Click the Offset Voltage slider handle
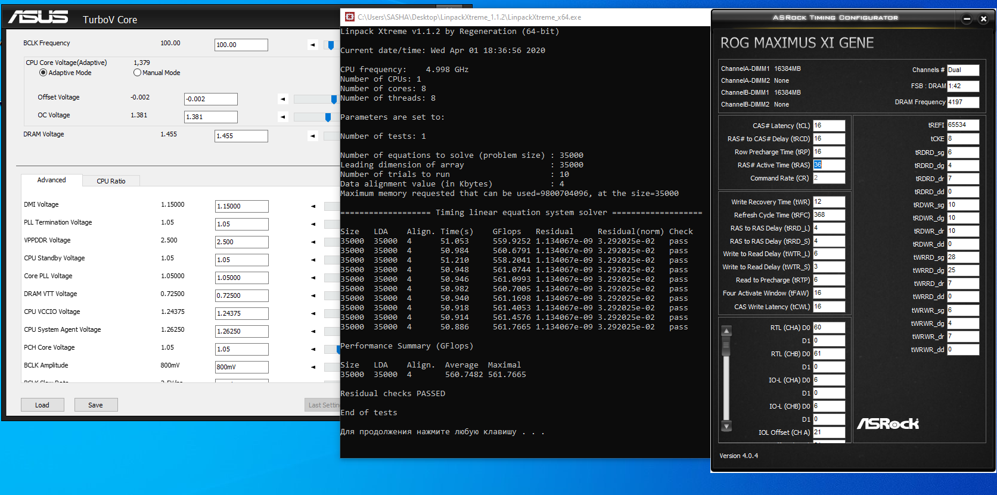This screenshot has height=495, width=997. pyautogui.click(x=334, y=99)
